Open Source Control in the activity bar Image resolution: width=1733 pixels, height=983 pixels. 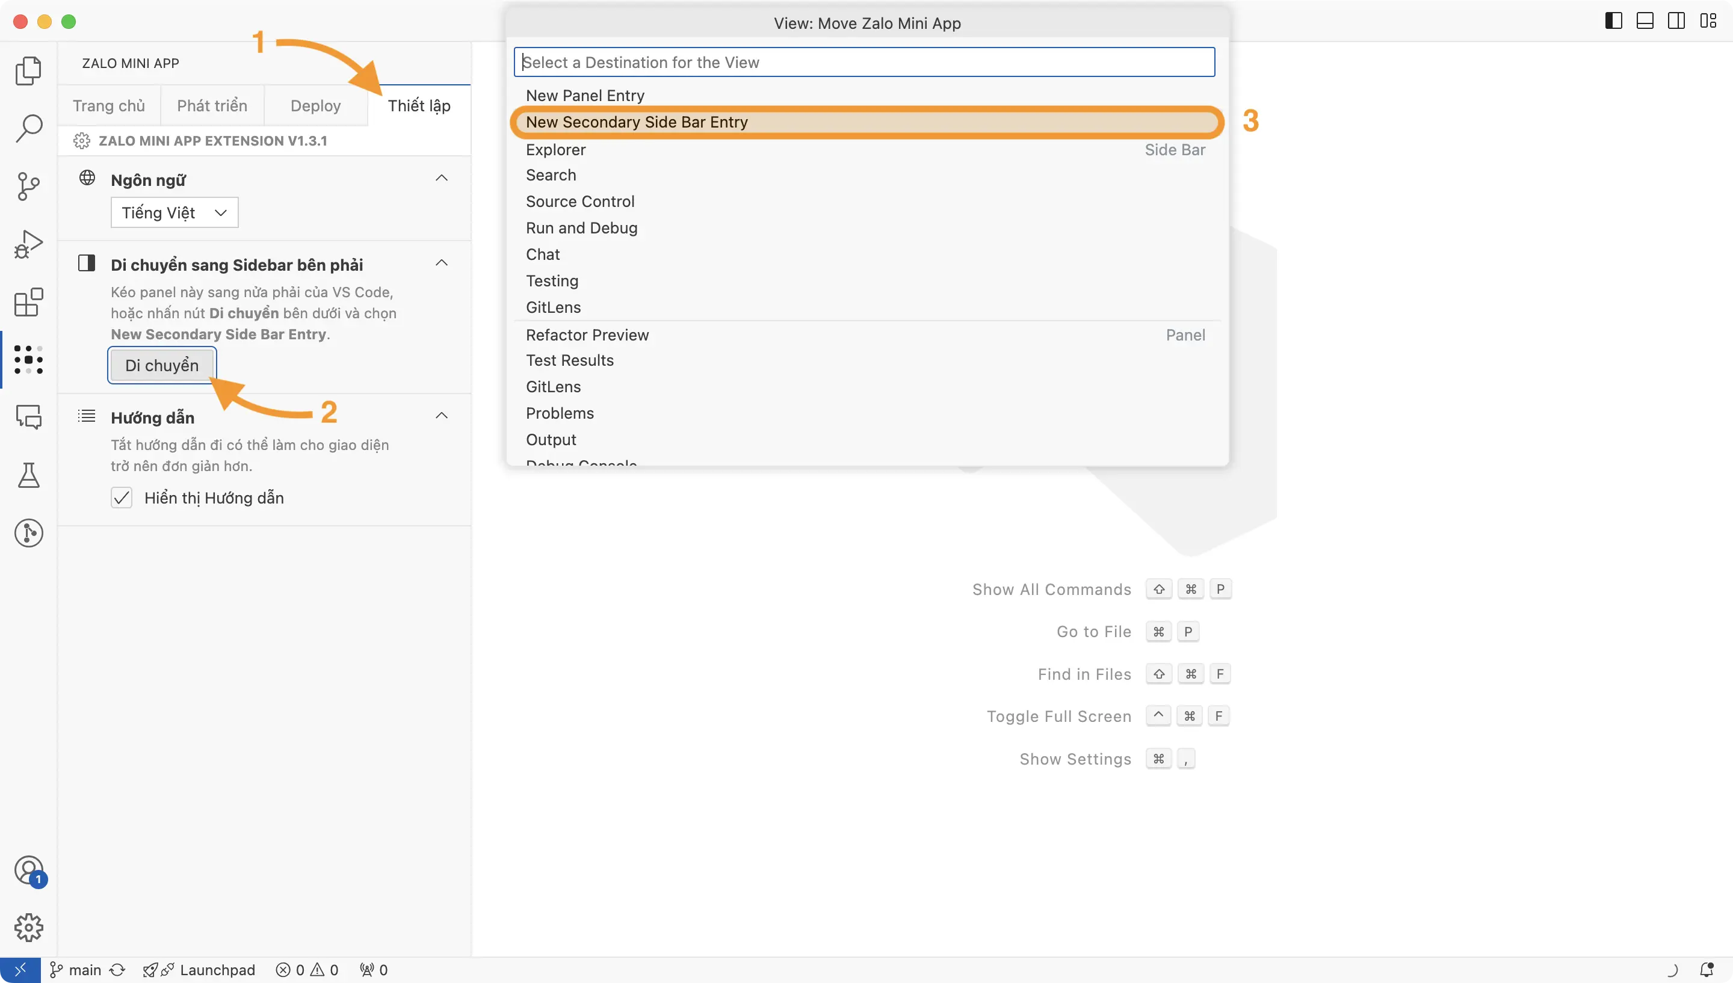click(x=28, y=186)
